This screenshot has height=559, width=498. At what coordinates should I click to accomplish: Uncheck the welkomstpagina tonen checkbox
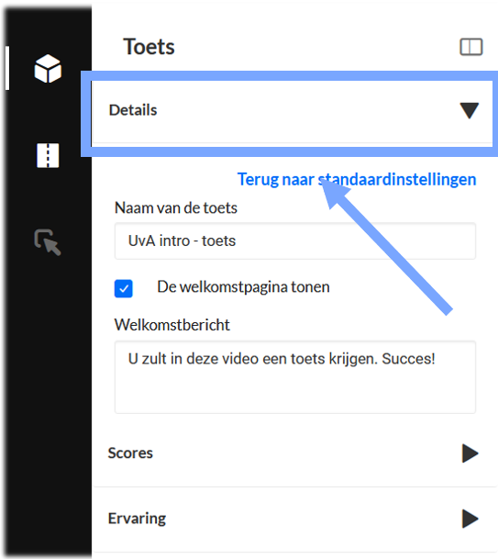(124, 288)
